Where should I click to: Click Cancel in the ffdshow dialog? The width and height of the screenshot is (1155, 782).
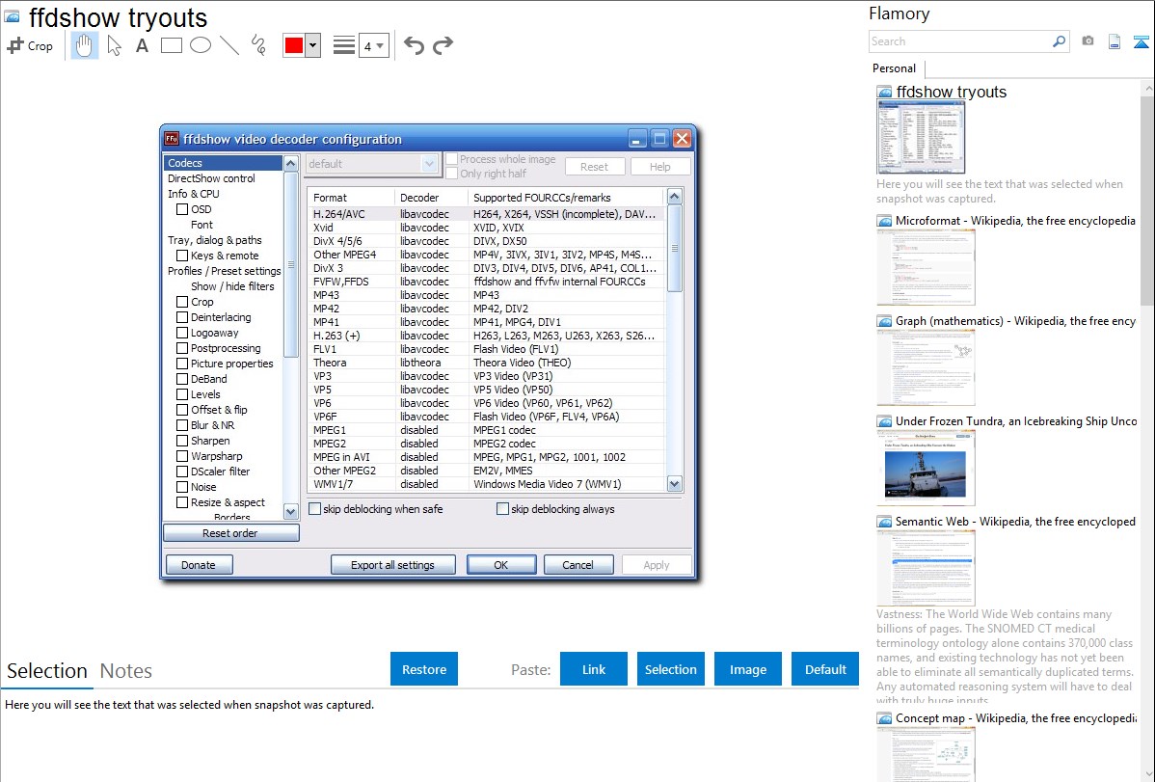point(577,565)
